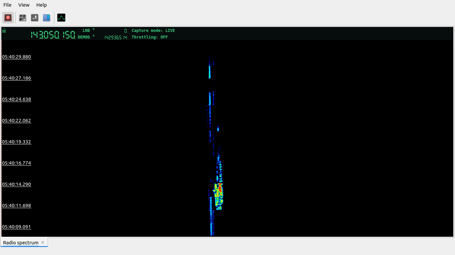This screenshot has height=255, width=455.
Task: Close the Radio spectrum tab
Action: click(x=43, y=242)
